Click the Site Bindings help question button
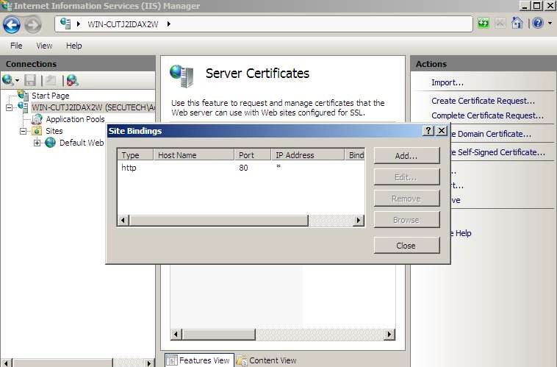The height and width of the screenshot is (367, 557). point(428,131)
